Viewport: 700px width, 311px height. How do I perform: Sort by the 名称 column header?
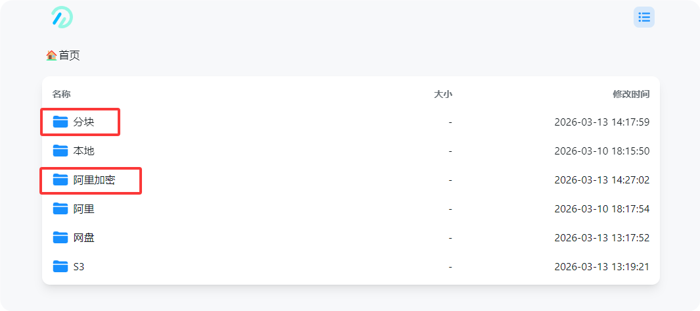(61, 94)
